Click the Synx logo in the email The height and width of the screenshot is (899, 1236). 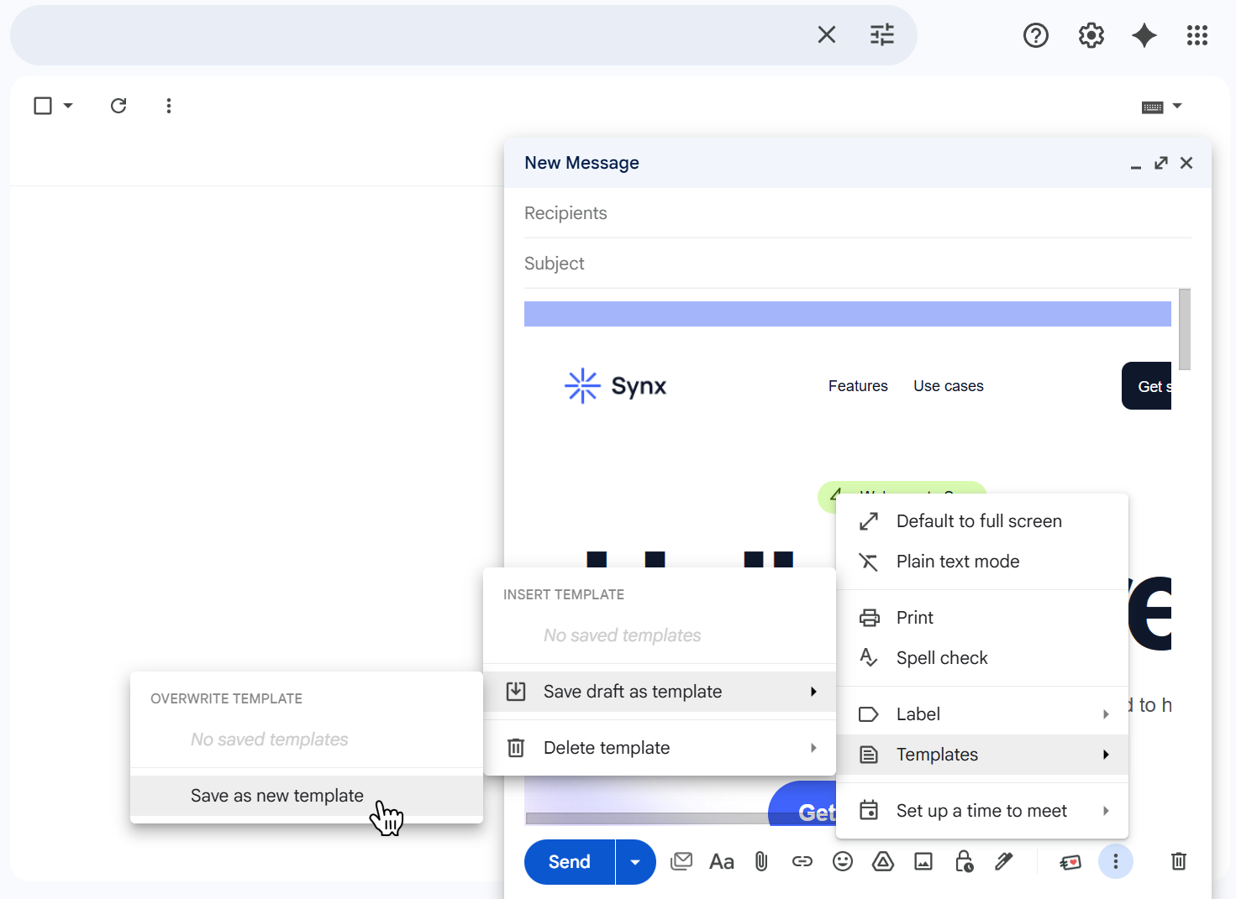tap(616, 386)
